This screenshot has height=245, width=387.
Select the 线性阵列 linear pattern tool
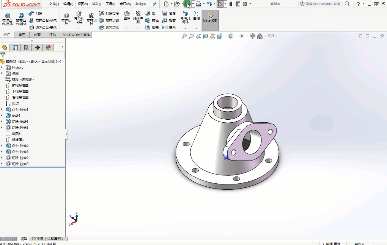138,17
